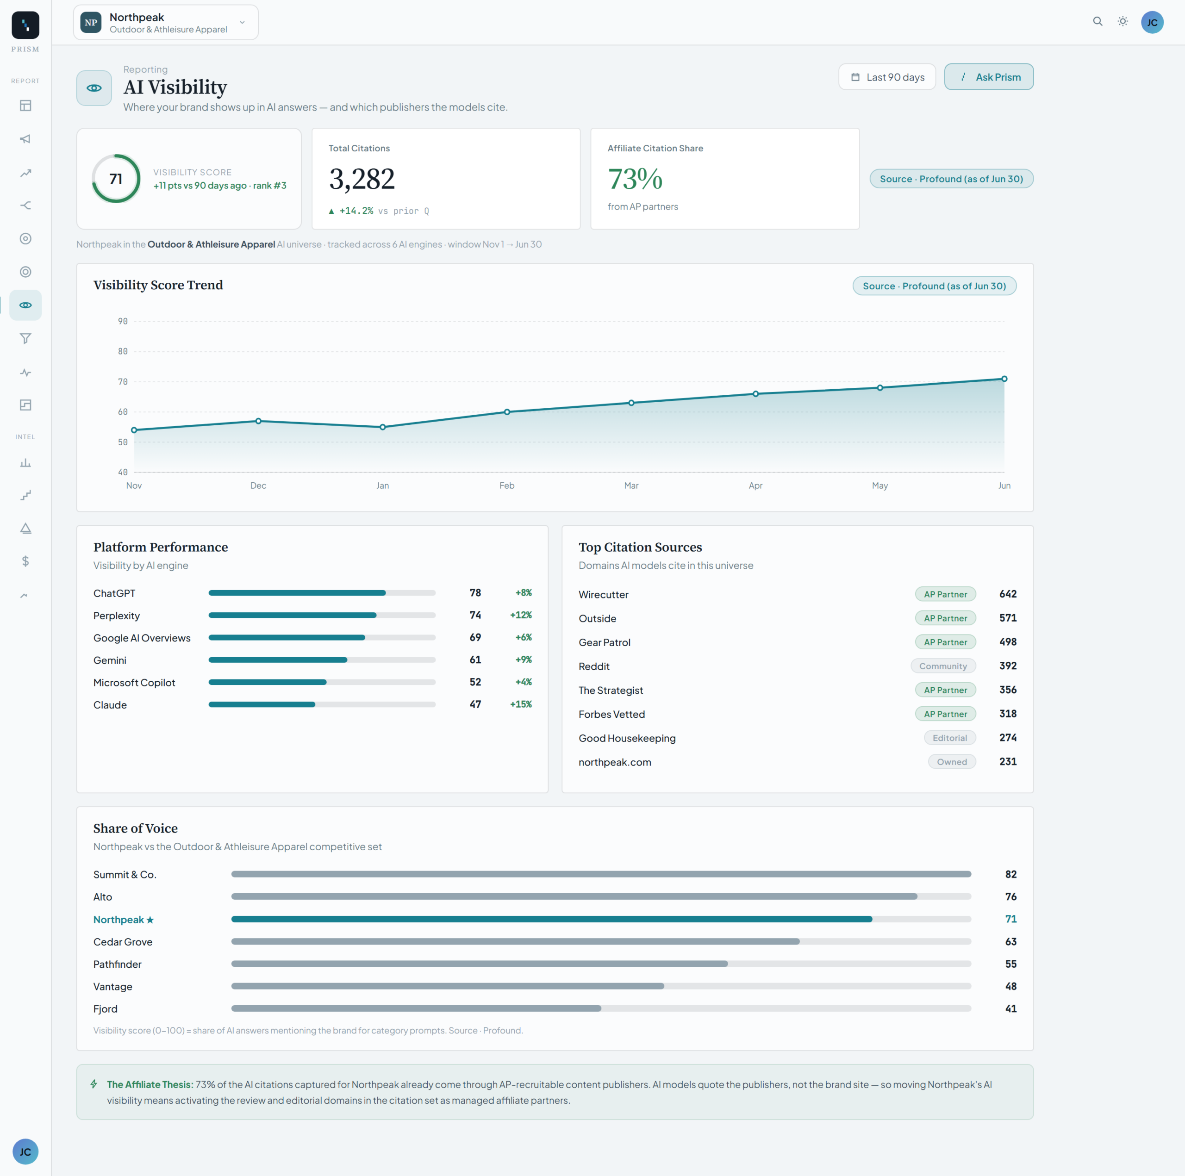Toggle the sun light/dark theme icon
The height and width of the screenshot is (1176, 1185).
[1123, 21]
